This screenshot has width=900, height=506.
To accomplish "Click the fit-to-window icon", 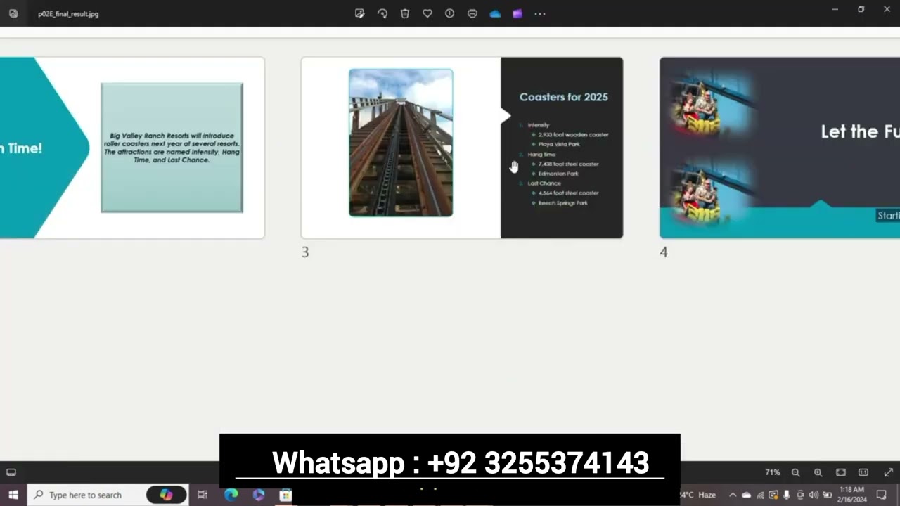I will [x=841, y=472].
